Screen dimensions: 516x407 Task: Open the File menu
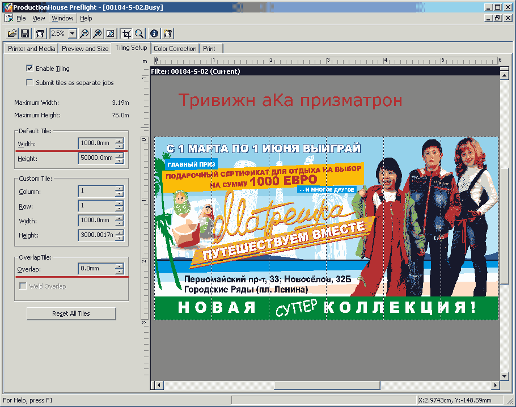coord(21,19)
